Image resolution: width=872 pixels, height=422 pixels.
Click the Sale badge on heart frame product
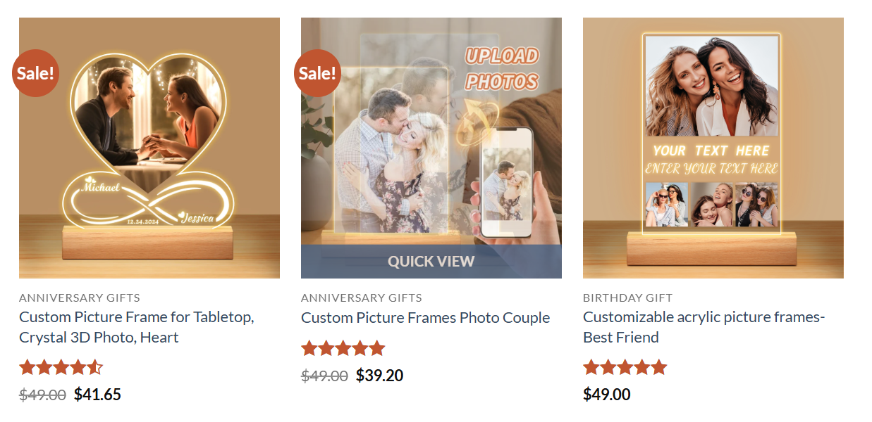pos(35,72)
